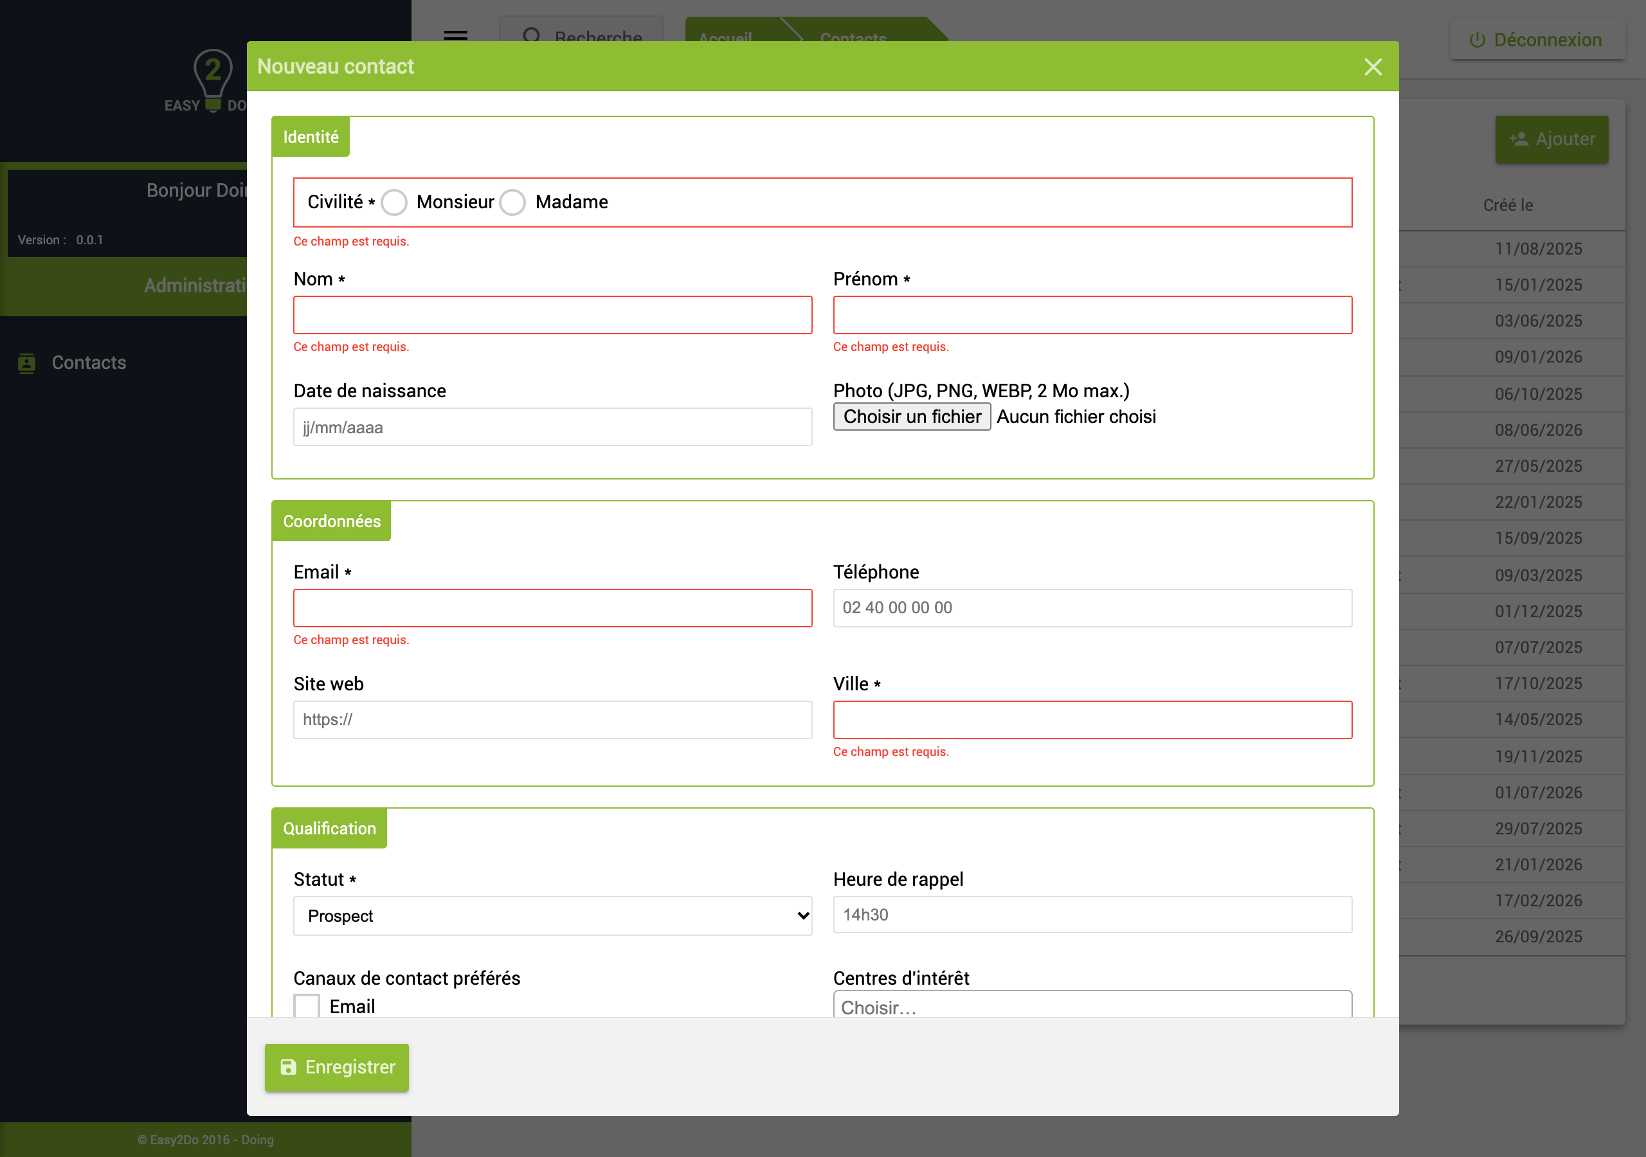Select the Madame radio button
Viewport: 1646px width, 1157px height.
pos(512,202)
